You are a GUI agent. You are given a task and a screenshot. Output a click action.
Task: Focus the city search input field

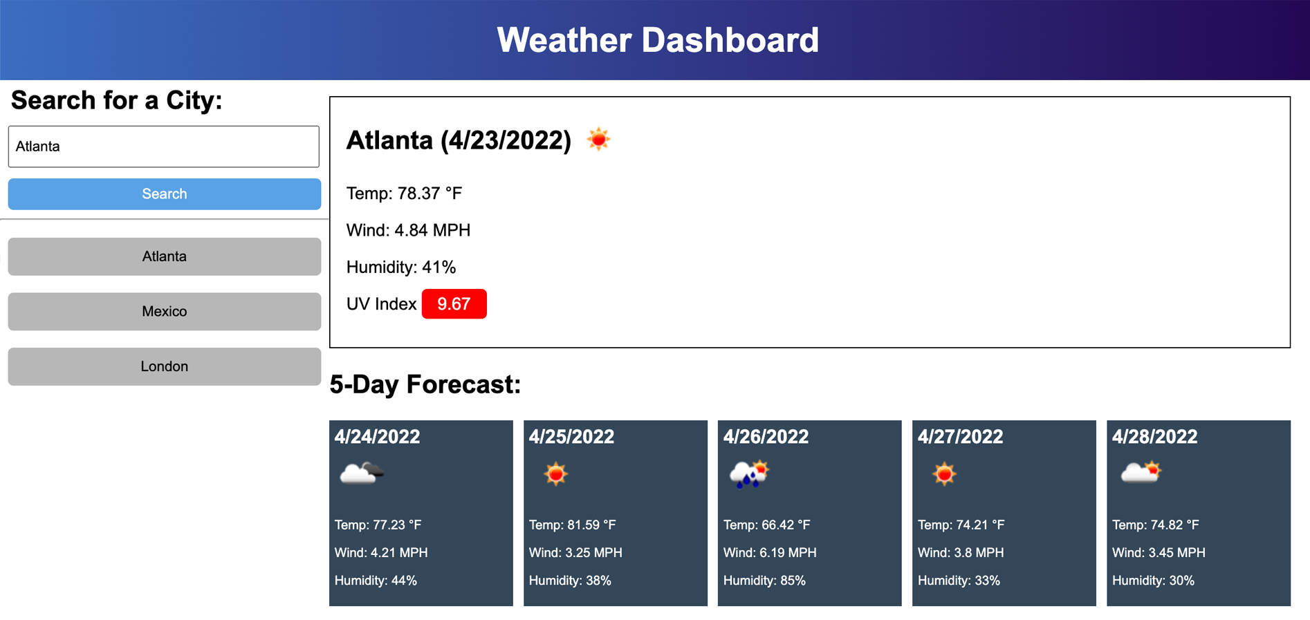(164, 147)
